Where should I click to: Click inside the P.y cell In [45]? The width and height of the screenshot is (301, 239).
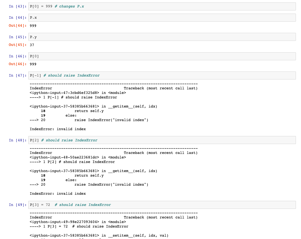point(107,37)
